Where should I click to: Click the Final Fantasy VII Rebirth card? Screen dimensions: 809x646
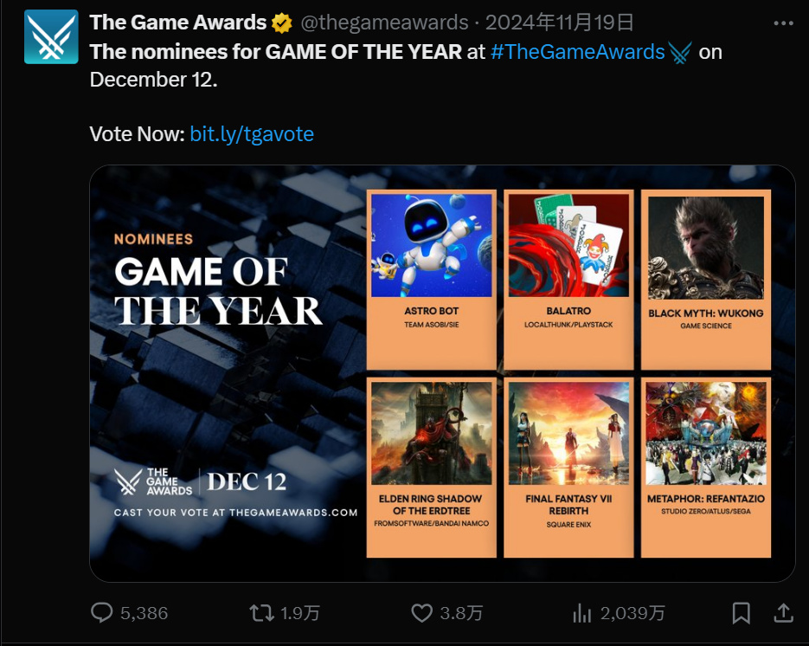tap(568, 467)
